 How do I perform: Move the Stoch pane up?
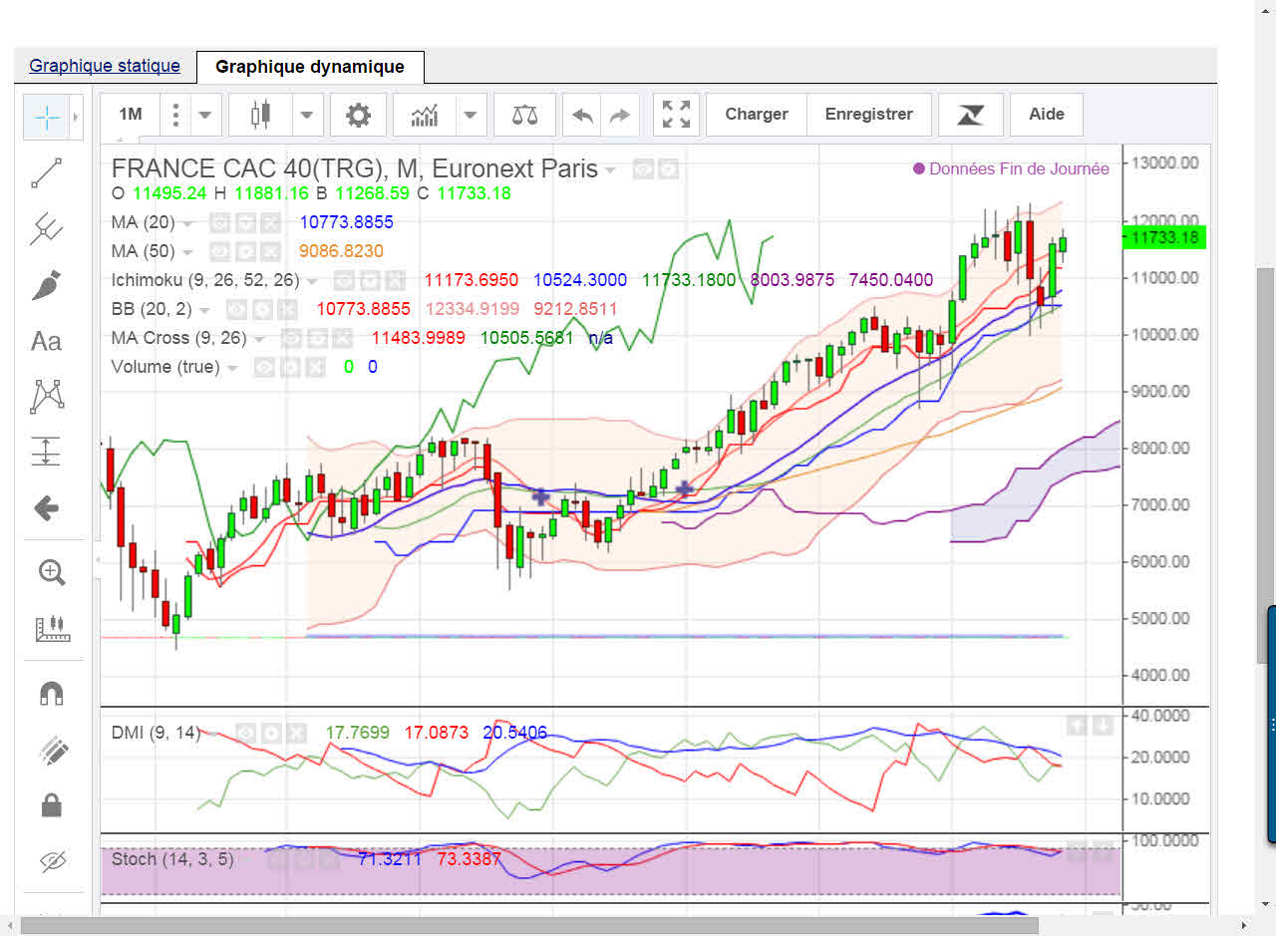pos(1078,850)
